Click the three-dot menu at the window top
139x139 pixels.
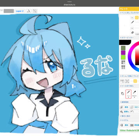(x=69, y=2)
